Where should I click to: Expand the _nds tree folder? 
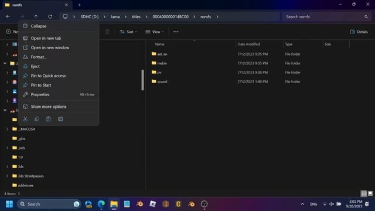coord(7,148)
